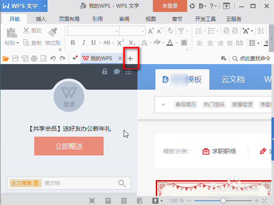Image resolution: width=274 pixels, height=205 pixels.
Task: Select the Format Painter brush
Action: pos(52,32)
